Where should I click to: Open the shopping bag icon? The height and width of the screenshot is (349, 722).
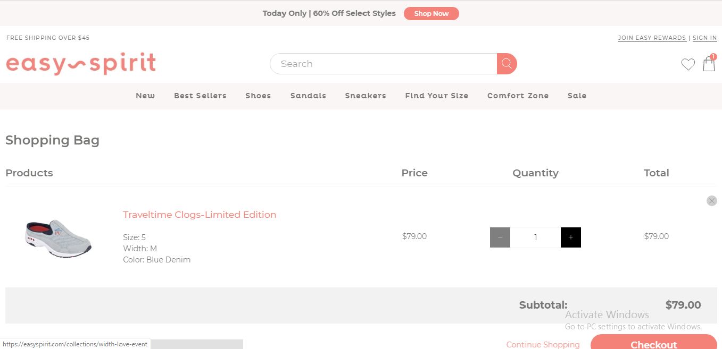709,64
